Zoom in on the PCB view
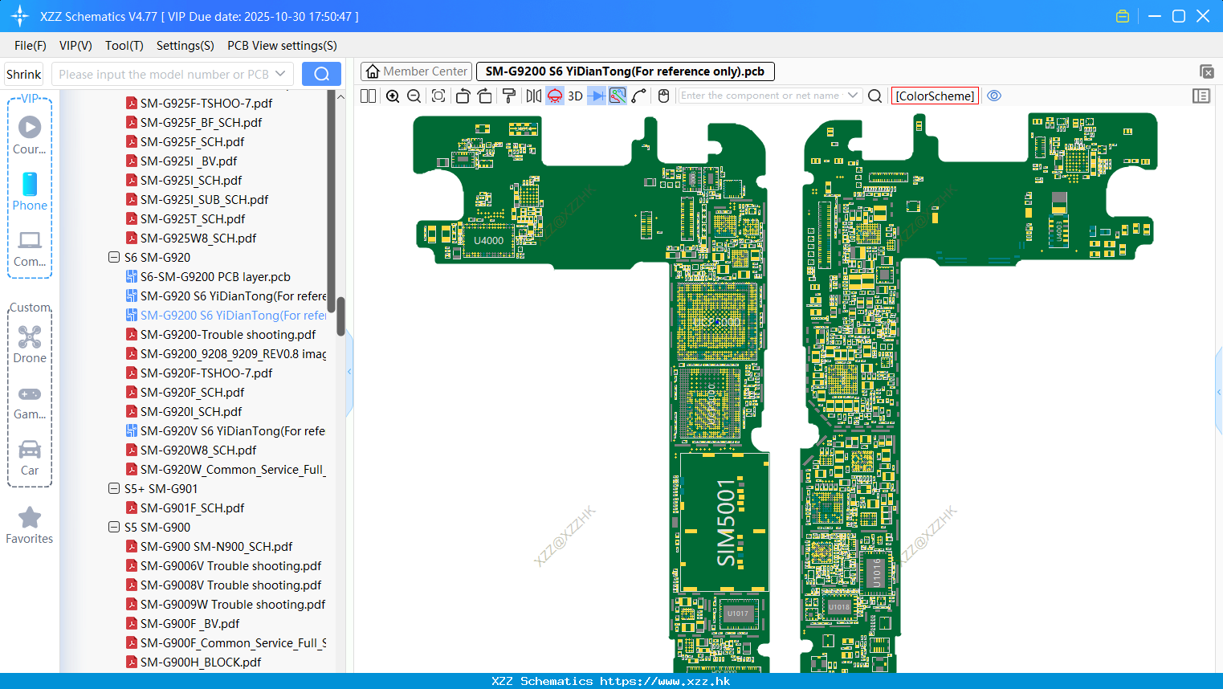1223x689 pixels. pyautogui.click(x=393, y=96)
